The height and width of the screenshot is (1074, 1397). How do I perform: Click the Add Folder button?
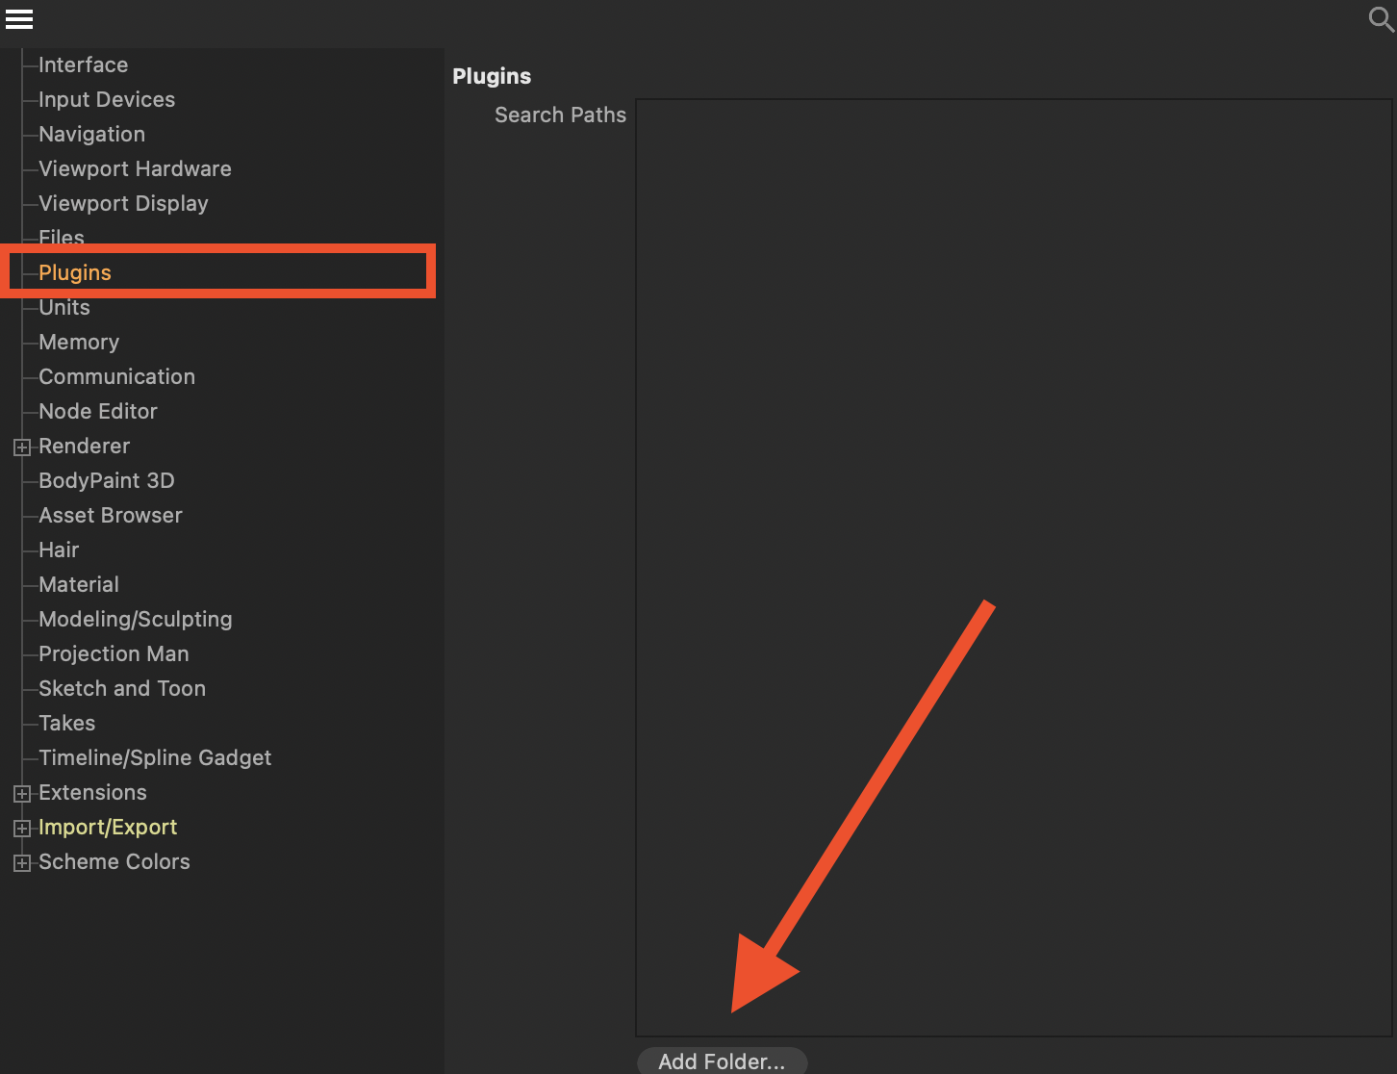722,1061
